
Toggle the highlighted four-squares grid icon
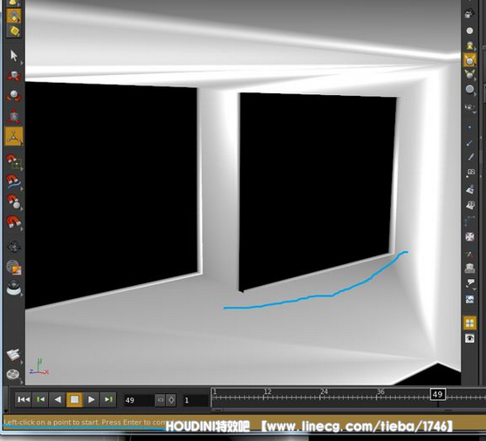(470, 323)
